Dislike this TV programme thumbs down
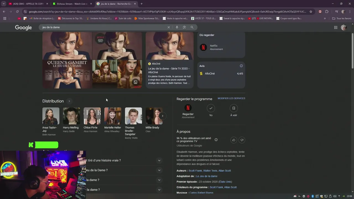Screen dimensions: 354x199 point(242,140)
